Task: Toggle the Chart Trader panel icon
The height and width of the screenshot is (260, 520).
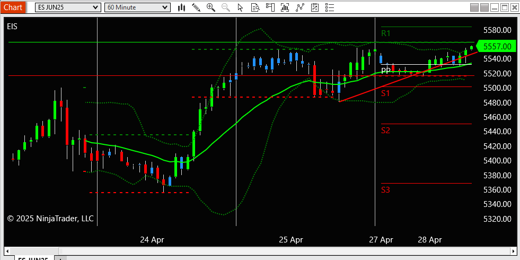Action: [270, 7]
